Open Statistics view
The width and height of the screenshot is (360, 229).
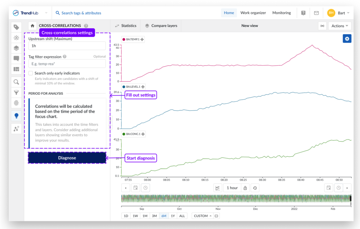[x=126, y=26]
